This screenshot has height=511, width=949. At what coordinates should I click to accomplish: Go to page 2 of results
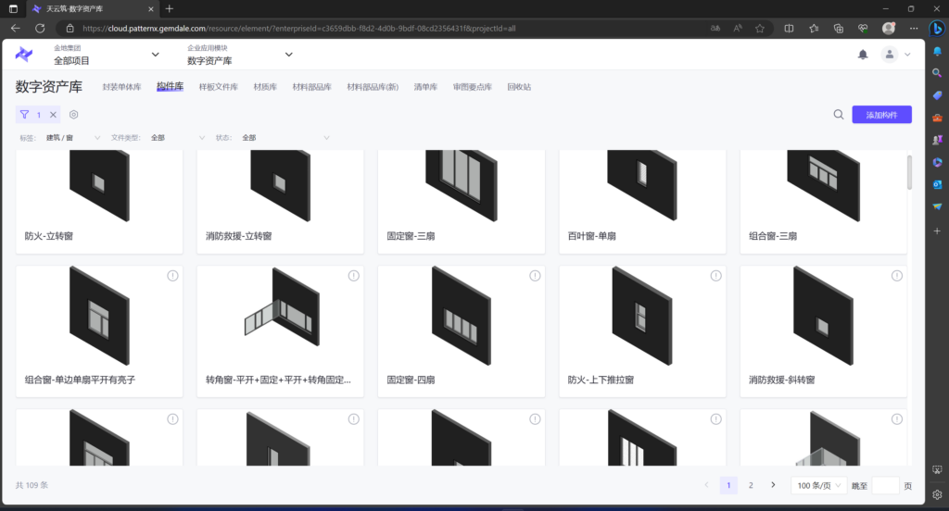point(751,485)
